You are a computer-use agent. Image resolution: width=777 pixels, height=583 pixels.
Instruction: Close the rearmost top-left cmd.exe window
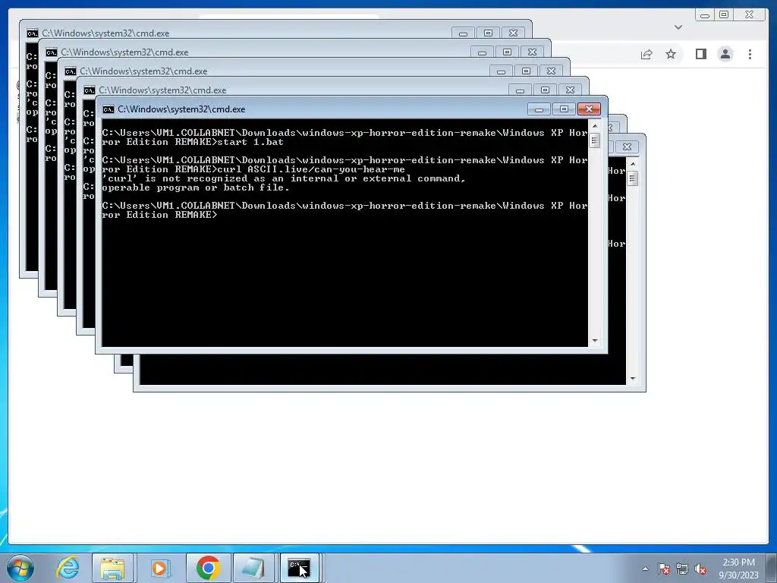point(514,33)
